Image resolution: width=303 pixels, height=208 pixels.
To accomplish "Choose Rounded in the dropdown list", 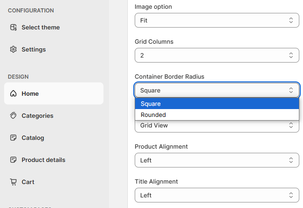I will pyautogui.click(x=217, y=115).
